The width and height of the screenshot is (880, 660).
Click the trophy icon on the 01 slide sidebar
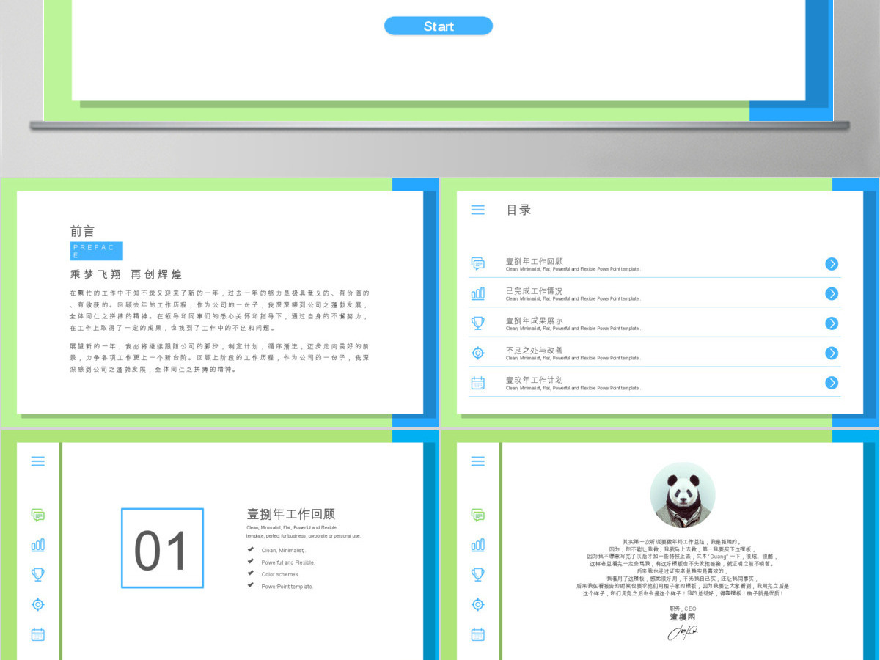(x=38, y=574)
